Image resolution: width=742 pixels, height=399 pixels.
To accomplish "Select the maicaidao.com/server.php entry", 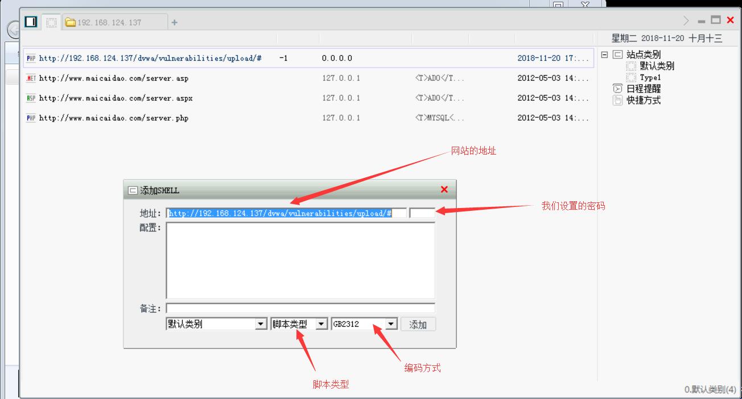I will [x=114, y=118].
